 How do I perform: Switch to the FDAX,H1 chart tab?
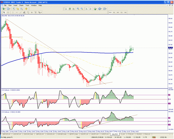coord(147,134)
